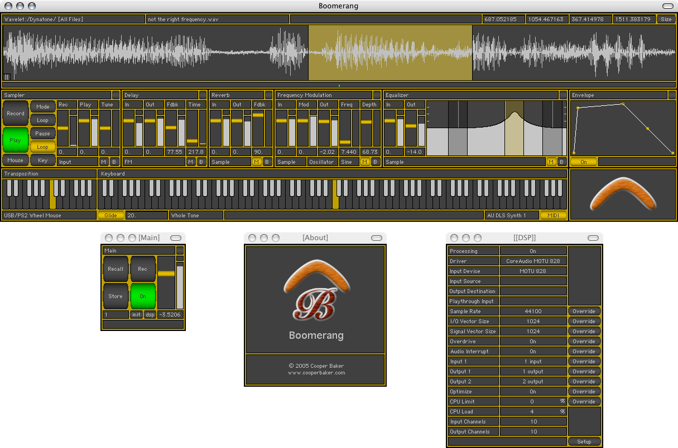
Task: Click the Delay Fdbk slider
Action: (171, 128)
